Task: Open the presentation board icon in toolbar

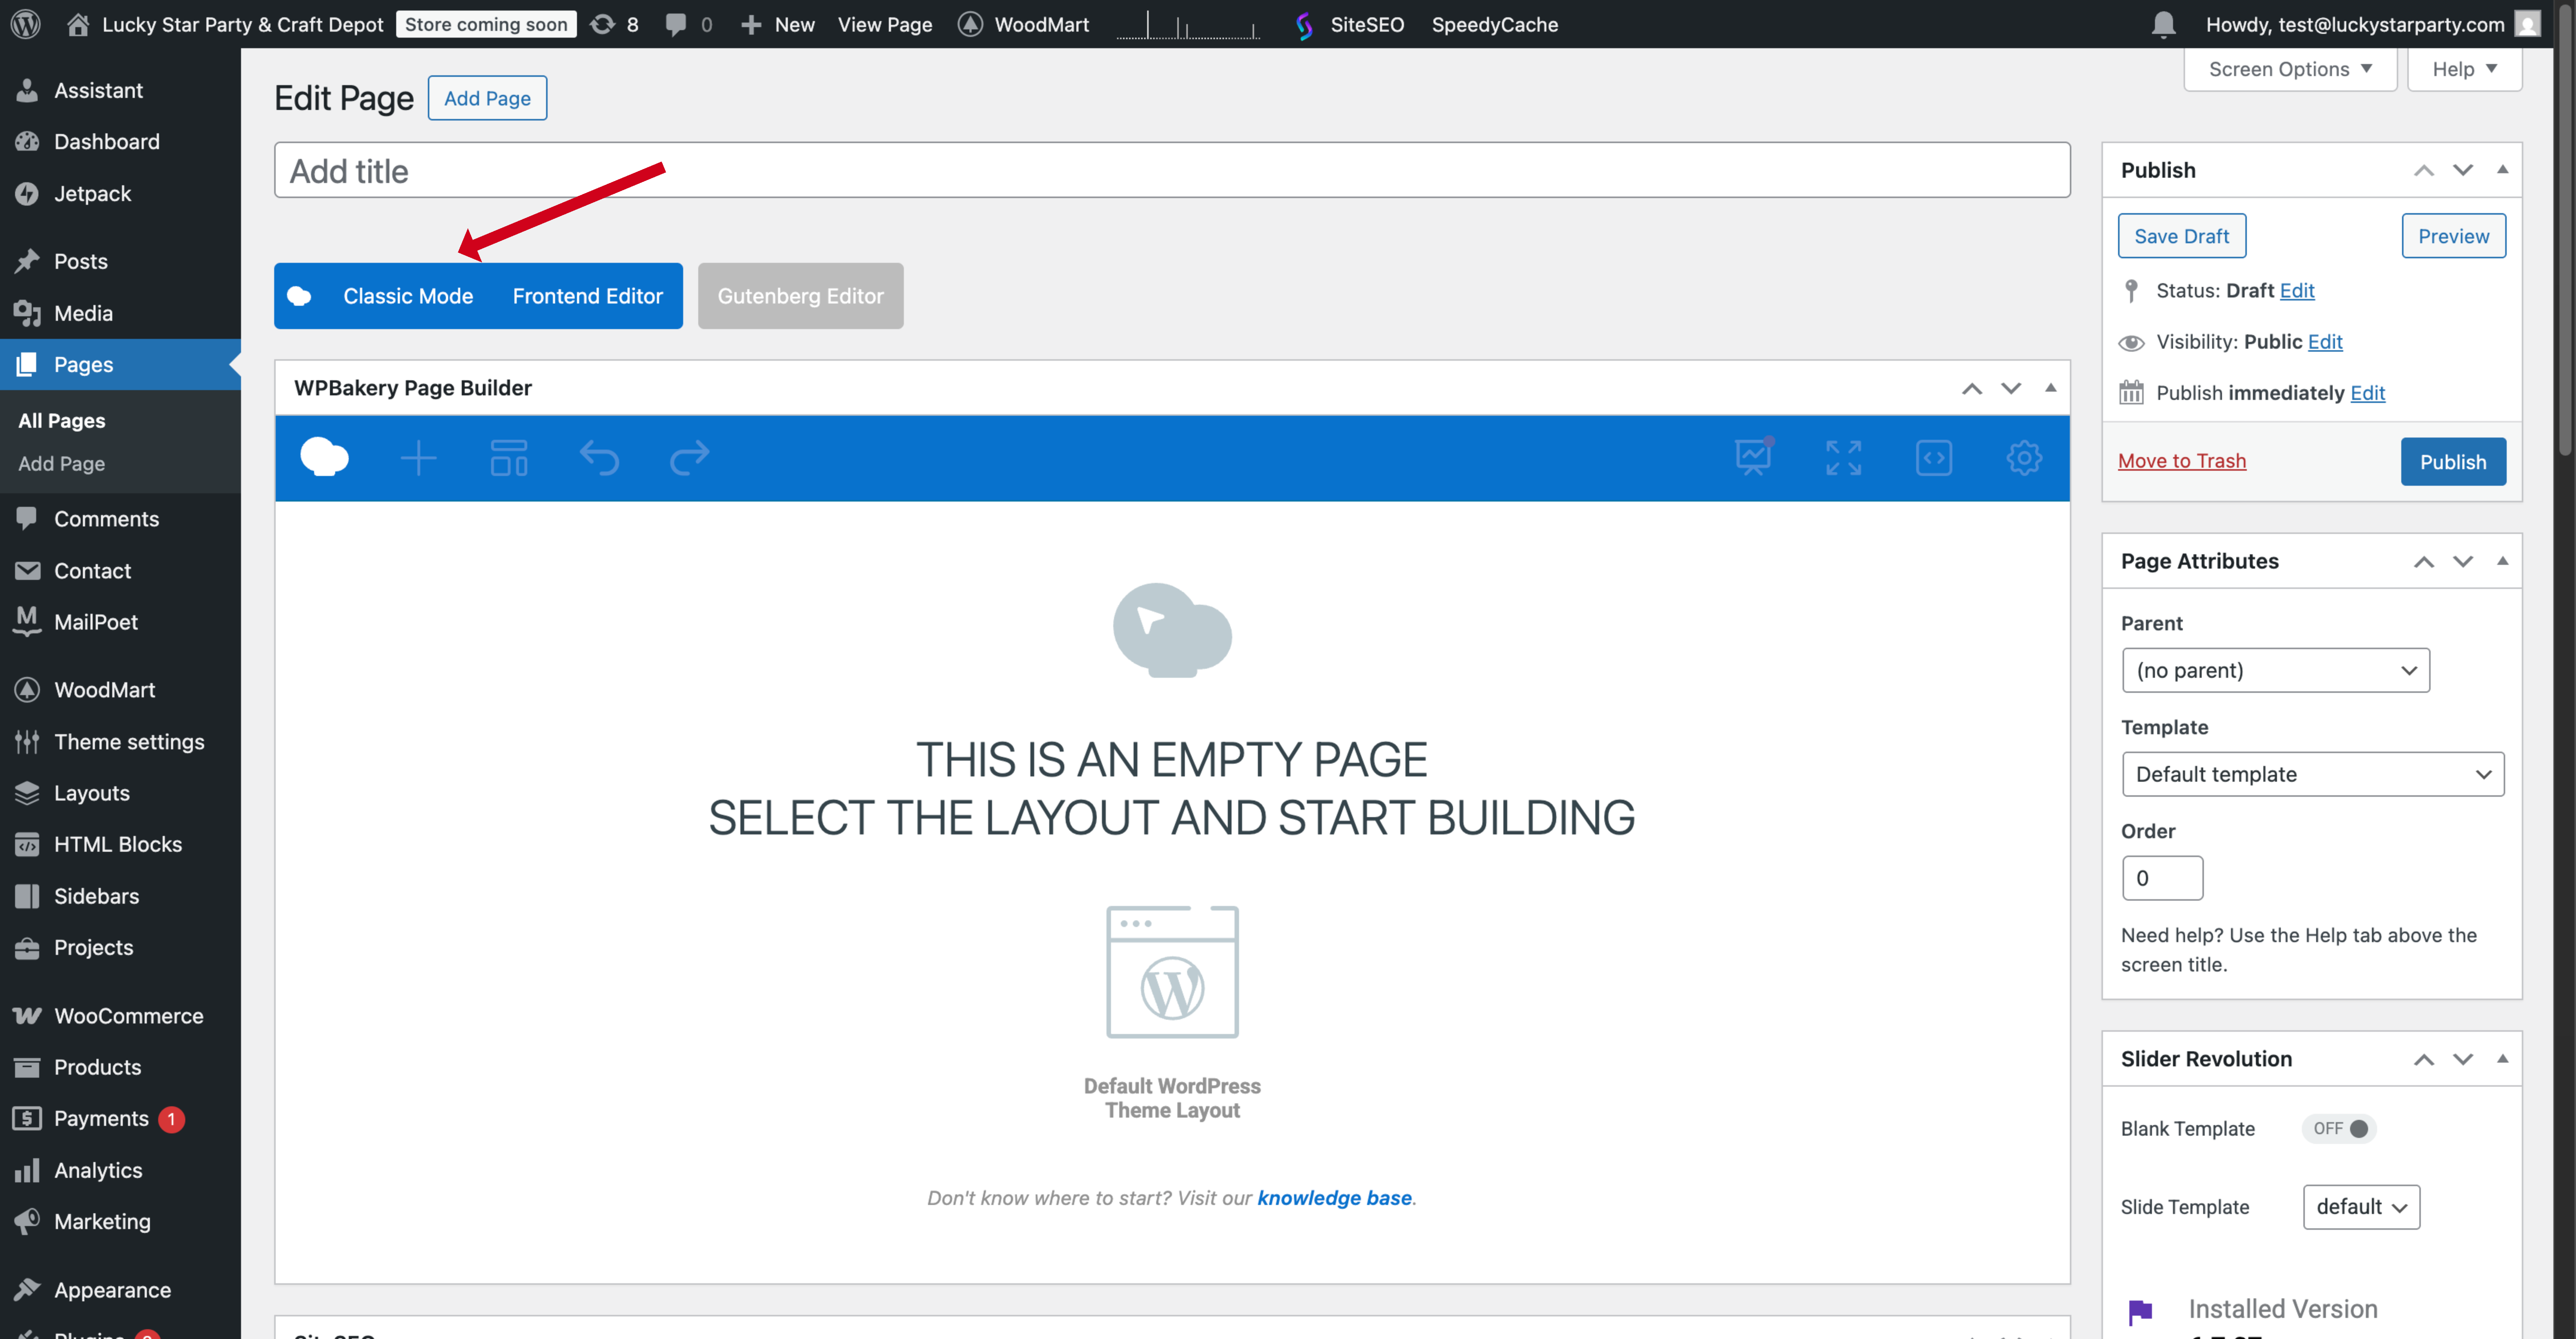Action: tap(1753, 457)
